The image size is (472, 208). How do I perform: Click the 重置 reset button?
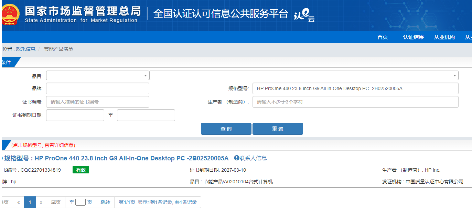278,129
